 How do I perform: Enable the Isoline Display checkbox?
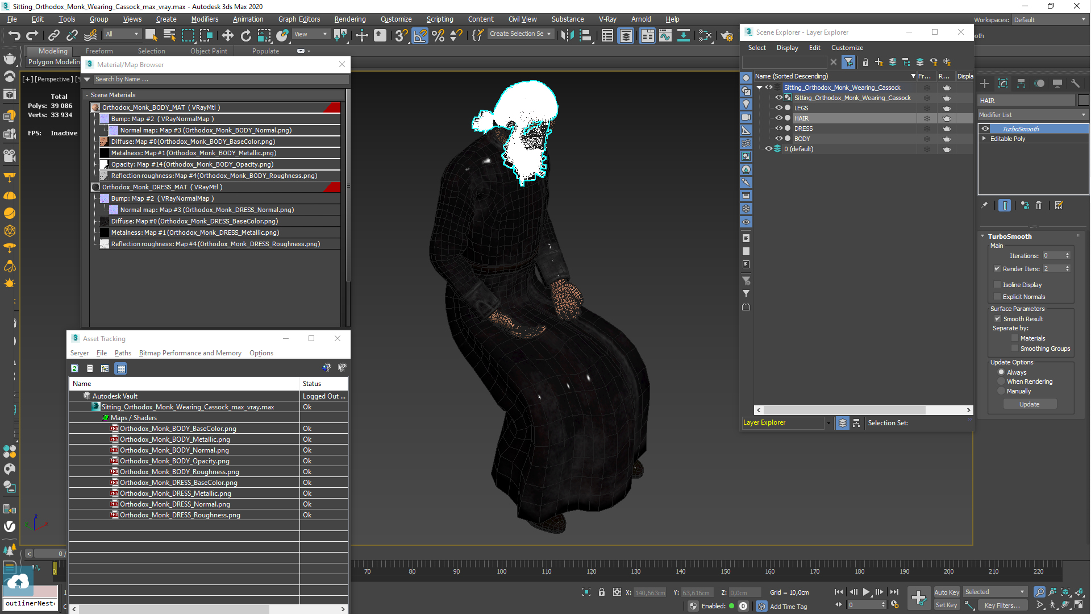pyautogui.click(x=997, y=285)
